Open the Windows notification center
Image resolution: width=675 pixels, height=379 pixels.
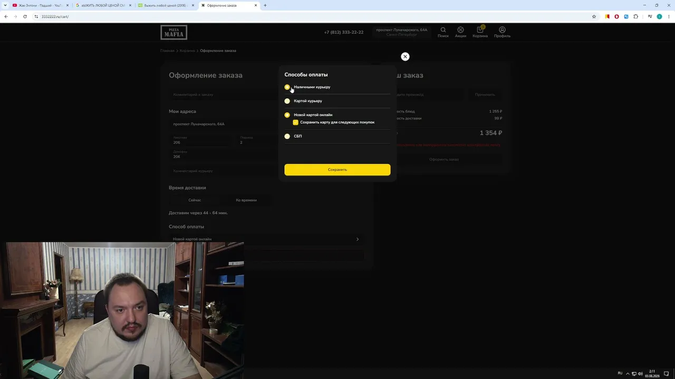(667, 374)
